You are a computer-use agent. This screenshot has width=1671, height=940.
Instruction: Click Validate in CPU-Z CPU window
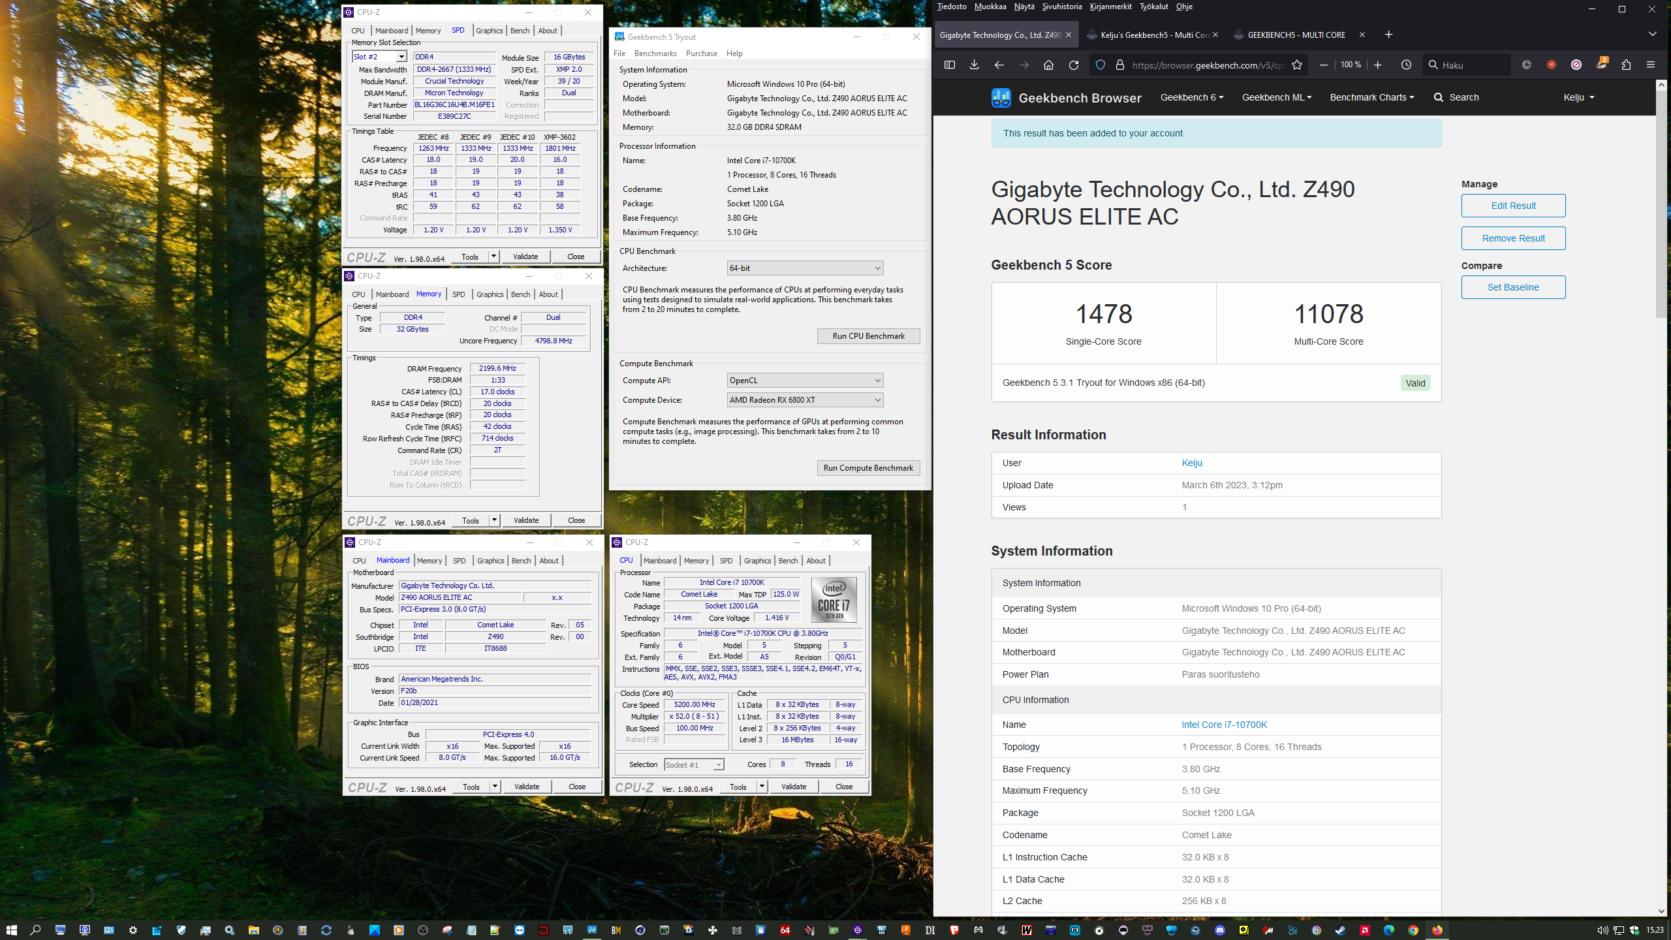794,787
